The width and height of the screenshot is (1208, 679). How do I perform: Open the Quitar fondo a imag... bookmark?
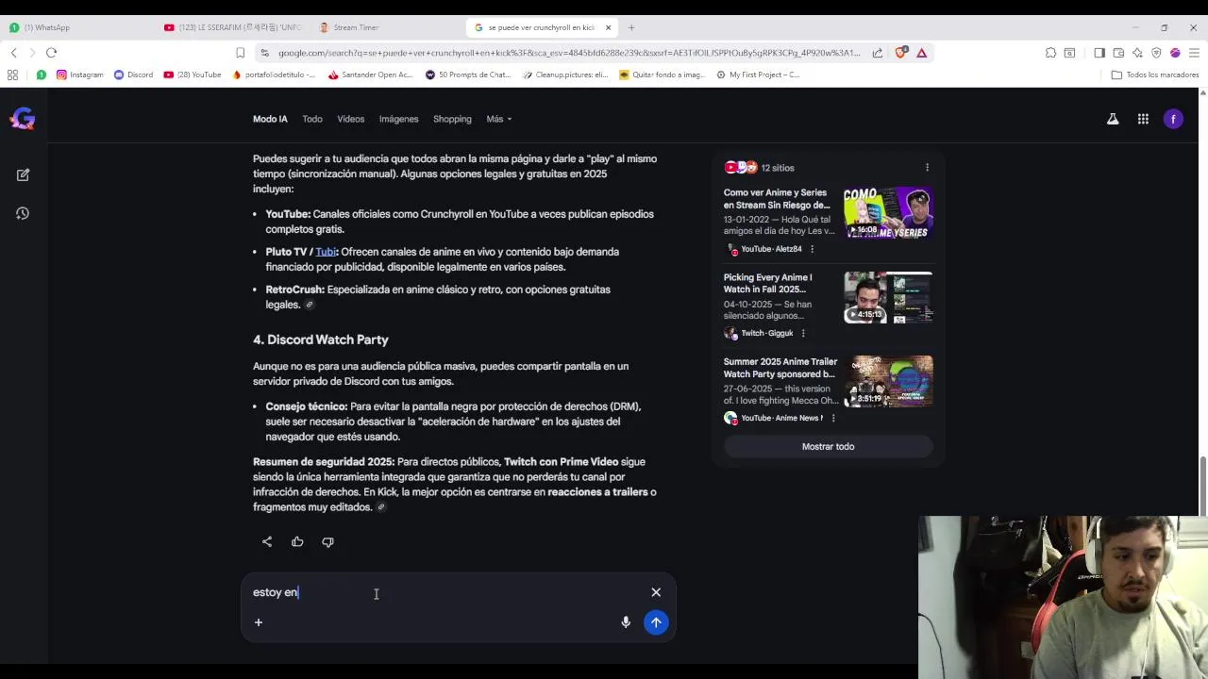(x=663, y=75)
